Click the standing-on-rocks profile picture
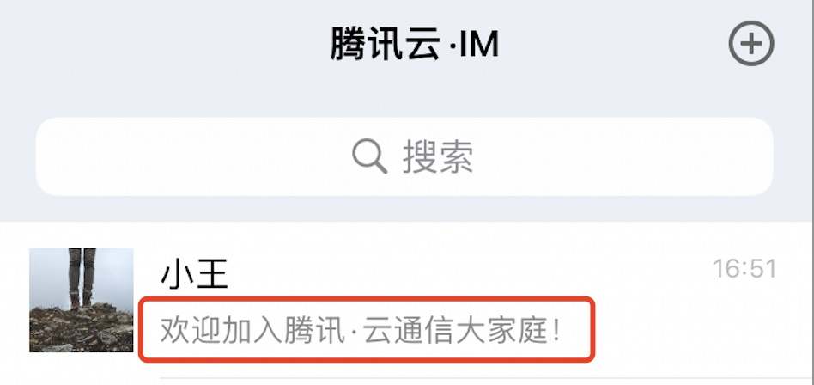814x385 pixels. (81, 300)
